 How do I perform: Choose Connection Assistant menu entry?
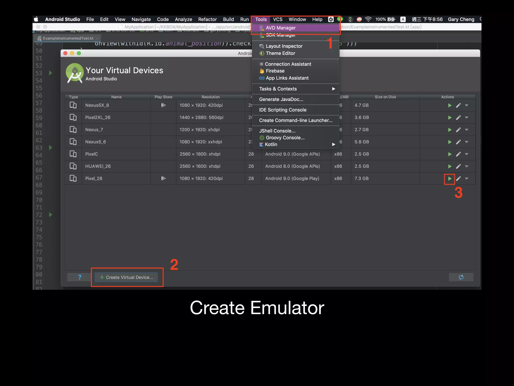point(296,64)
